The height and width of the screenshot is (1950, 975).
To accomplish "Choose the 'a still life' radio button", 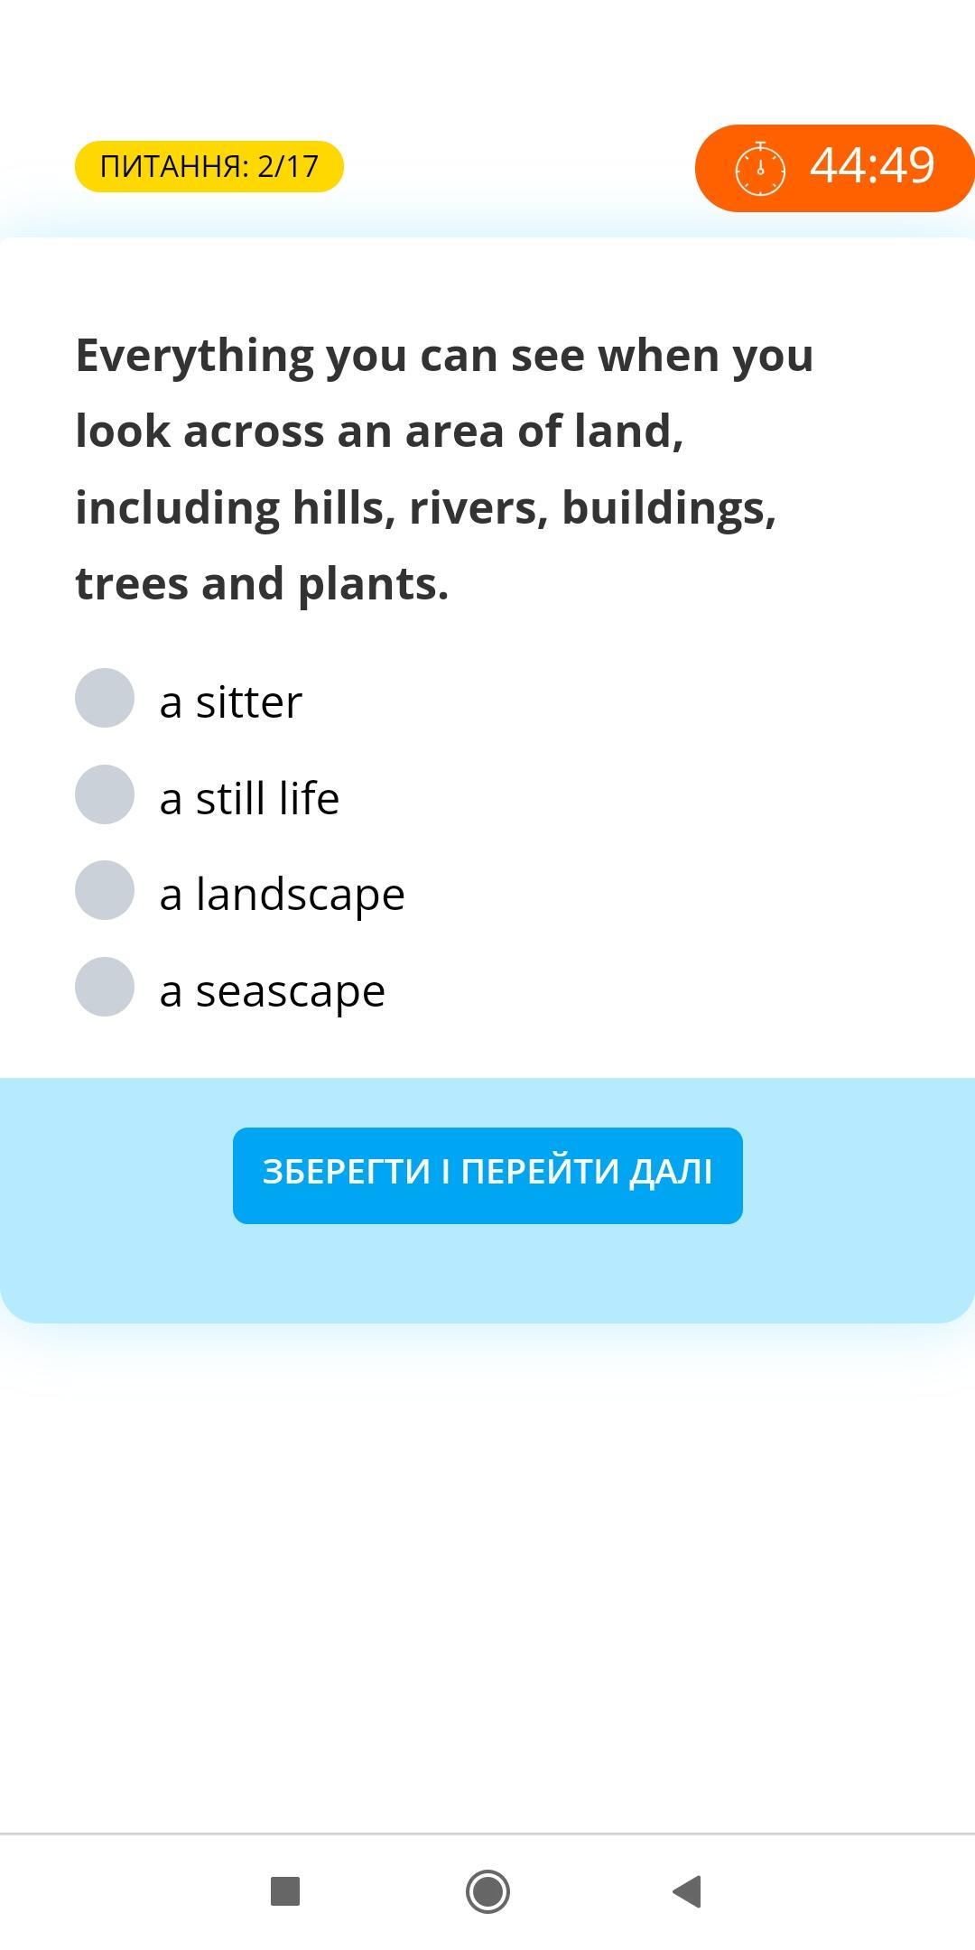I will pyautogui.click(x=105, y=794).
